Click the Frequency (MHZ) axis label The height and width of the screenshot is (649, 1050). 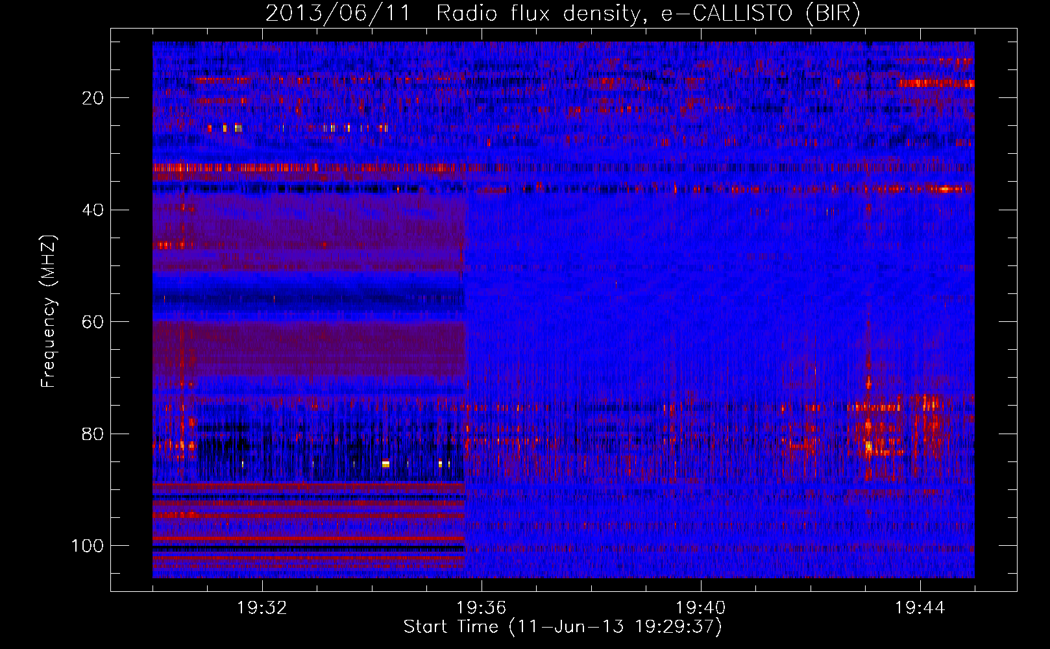pos(49,312)
